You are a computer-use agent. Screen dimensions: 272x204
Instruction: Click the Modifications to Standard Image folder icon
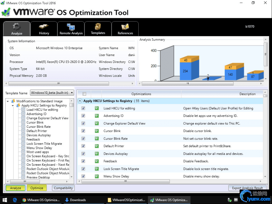tap(13, 101)
